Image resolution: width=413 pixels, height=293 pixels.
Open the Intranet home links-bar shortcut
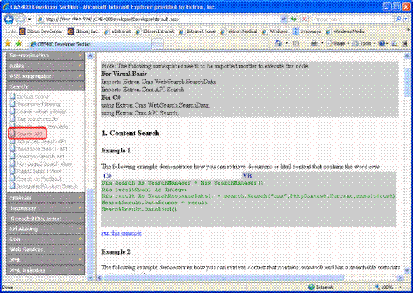coord(197,31)
